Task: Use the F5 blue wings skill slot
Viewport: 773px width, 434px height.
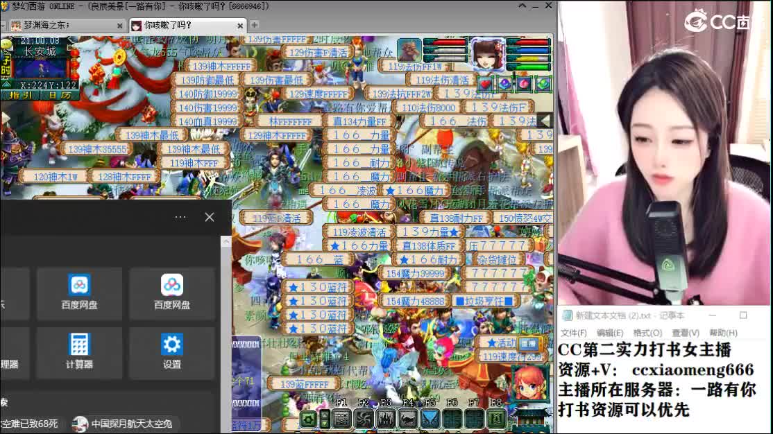Action: (x=430, y=419)
